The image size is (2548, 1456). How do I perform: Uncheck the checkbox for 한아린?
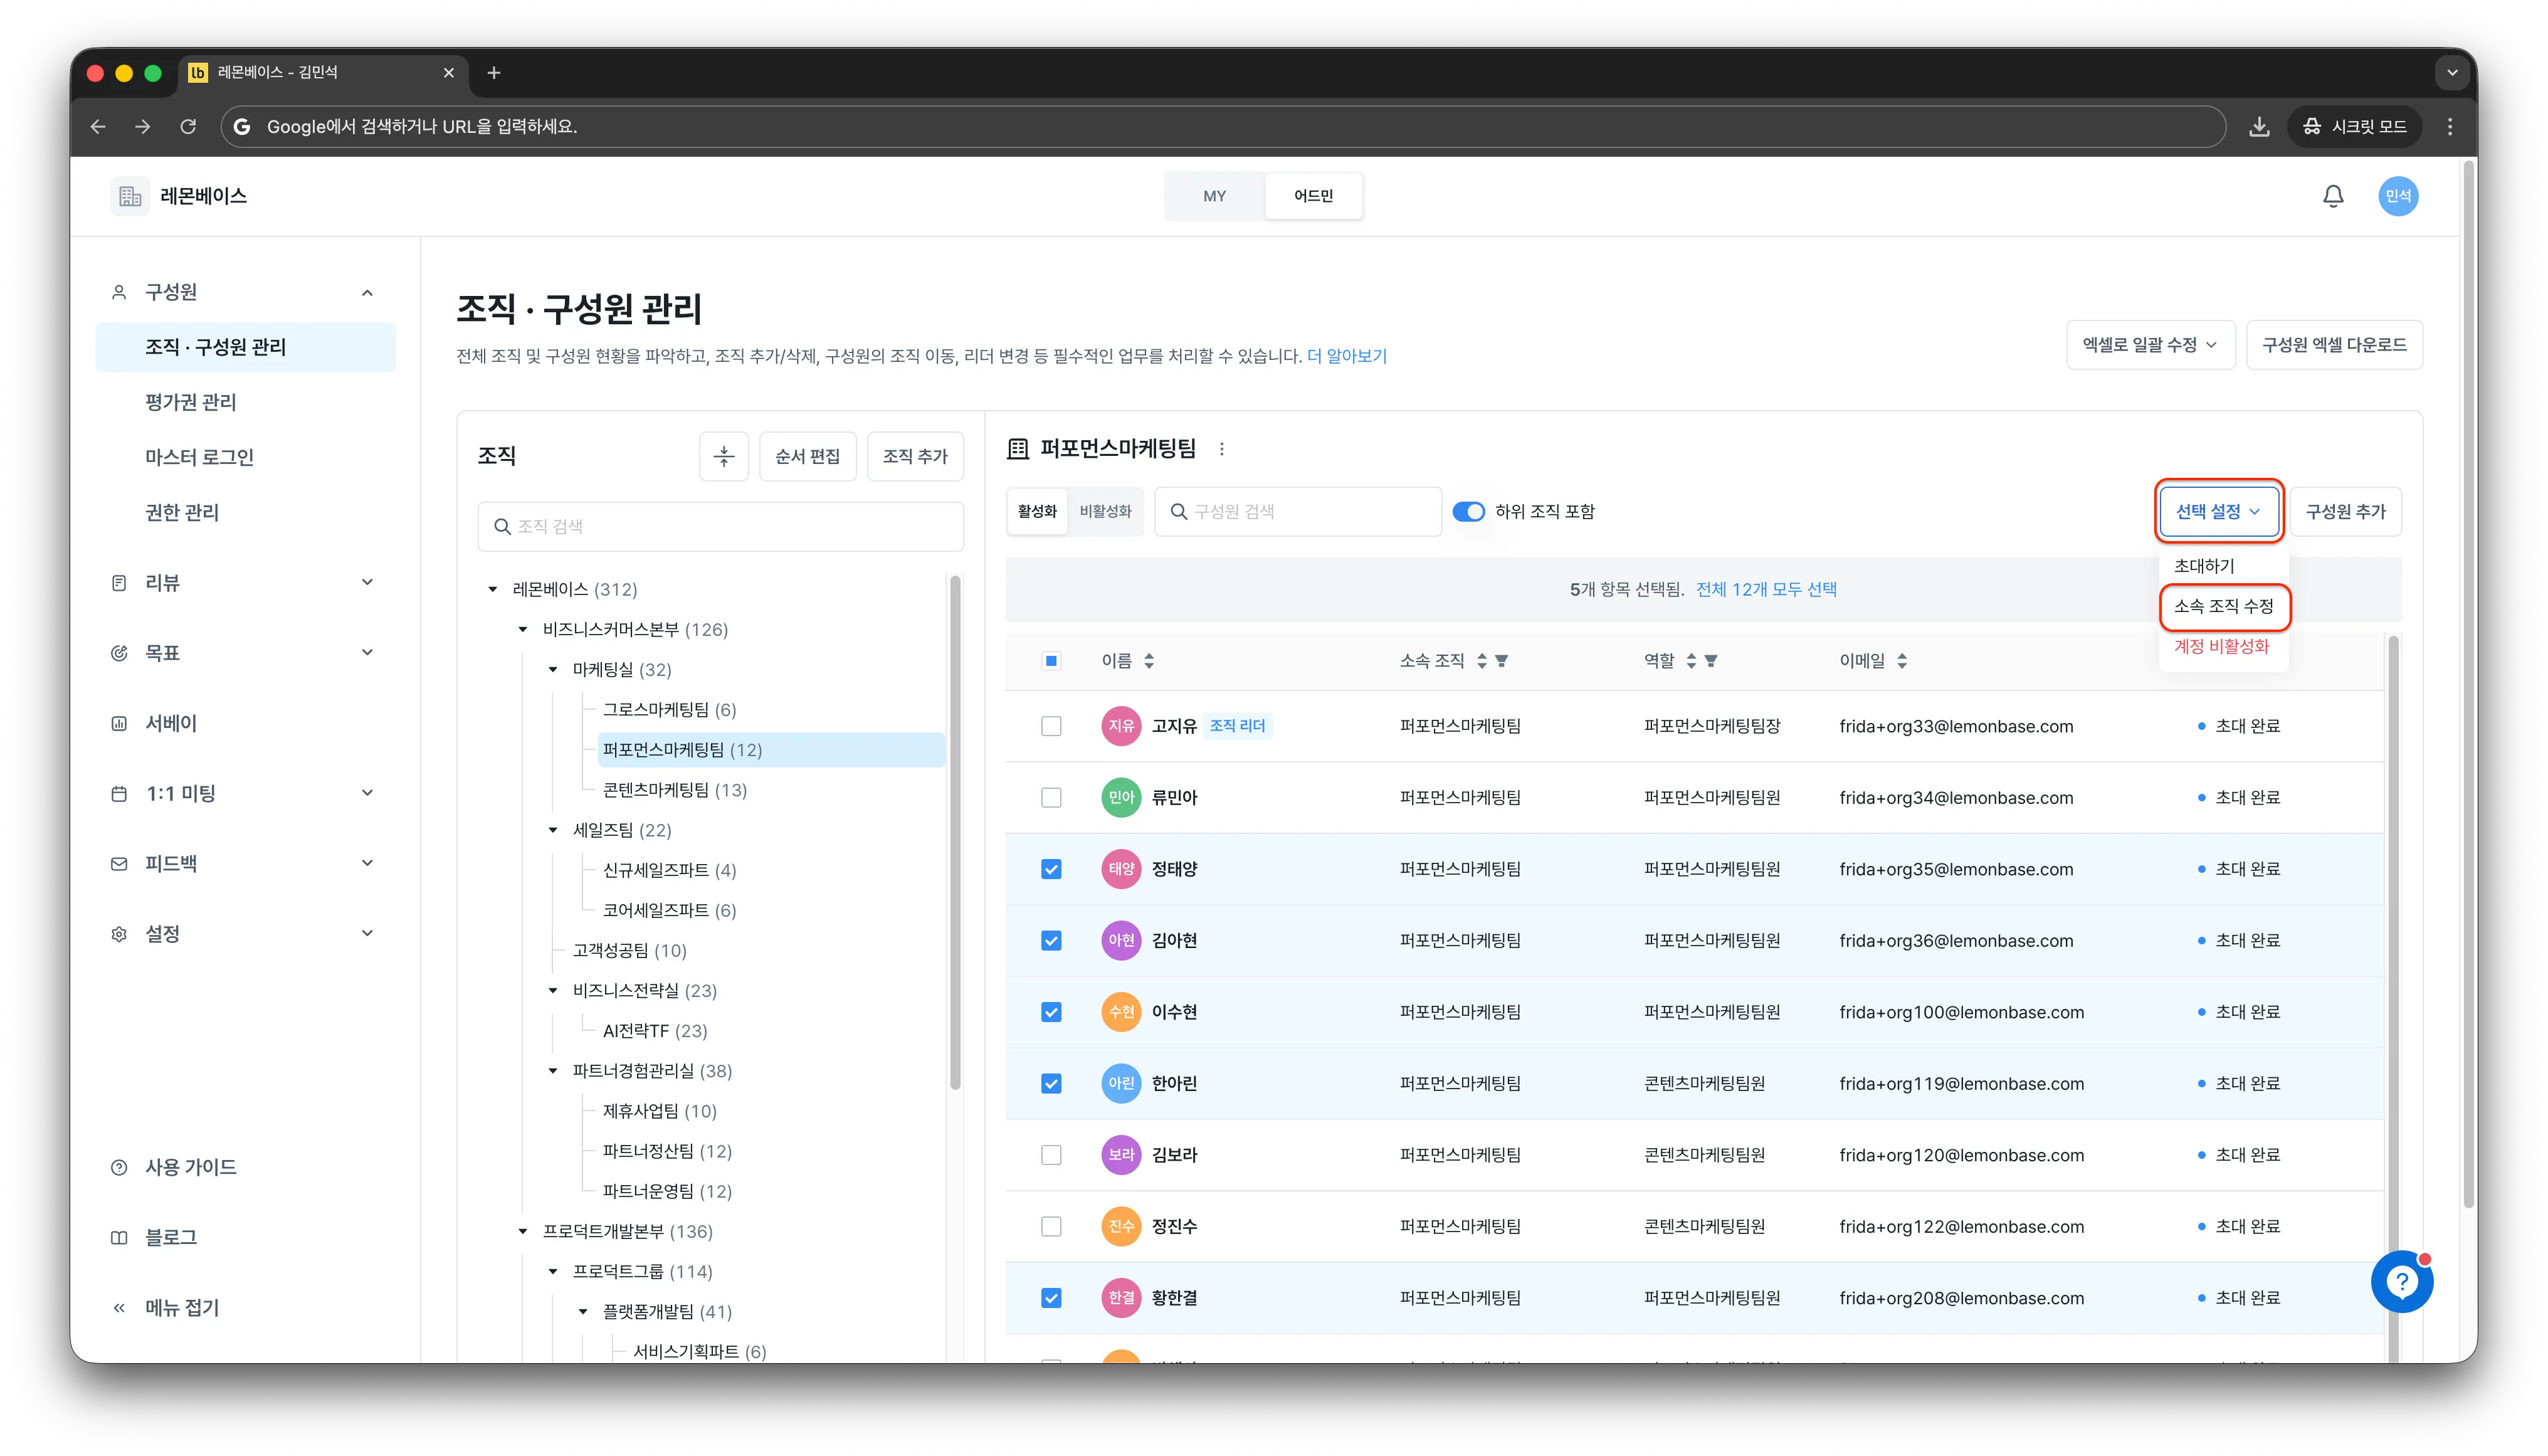tap(1051, 1084)
